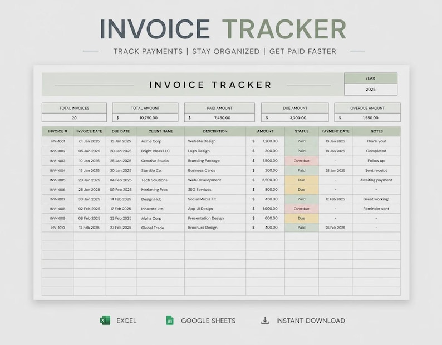
Task: Click the PAYMENT DATE column header
Action: (x=336, y=131)
